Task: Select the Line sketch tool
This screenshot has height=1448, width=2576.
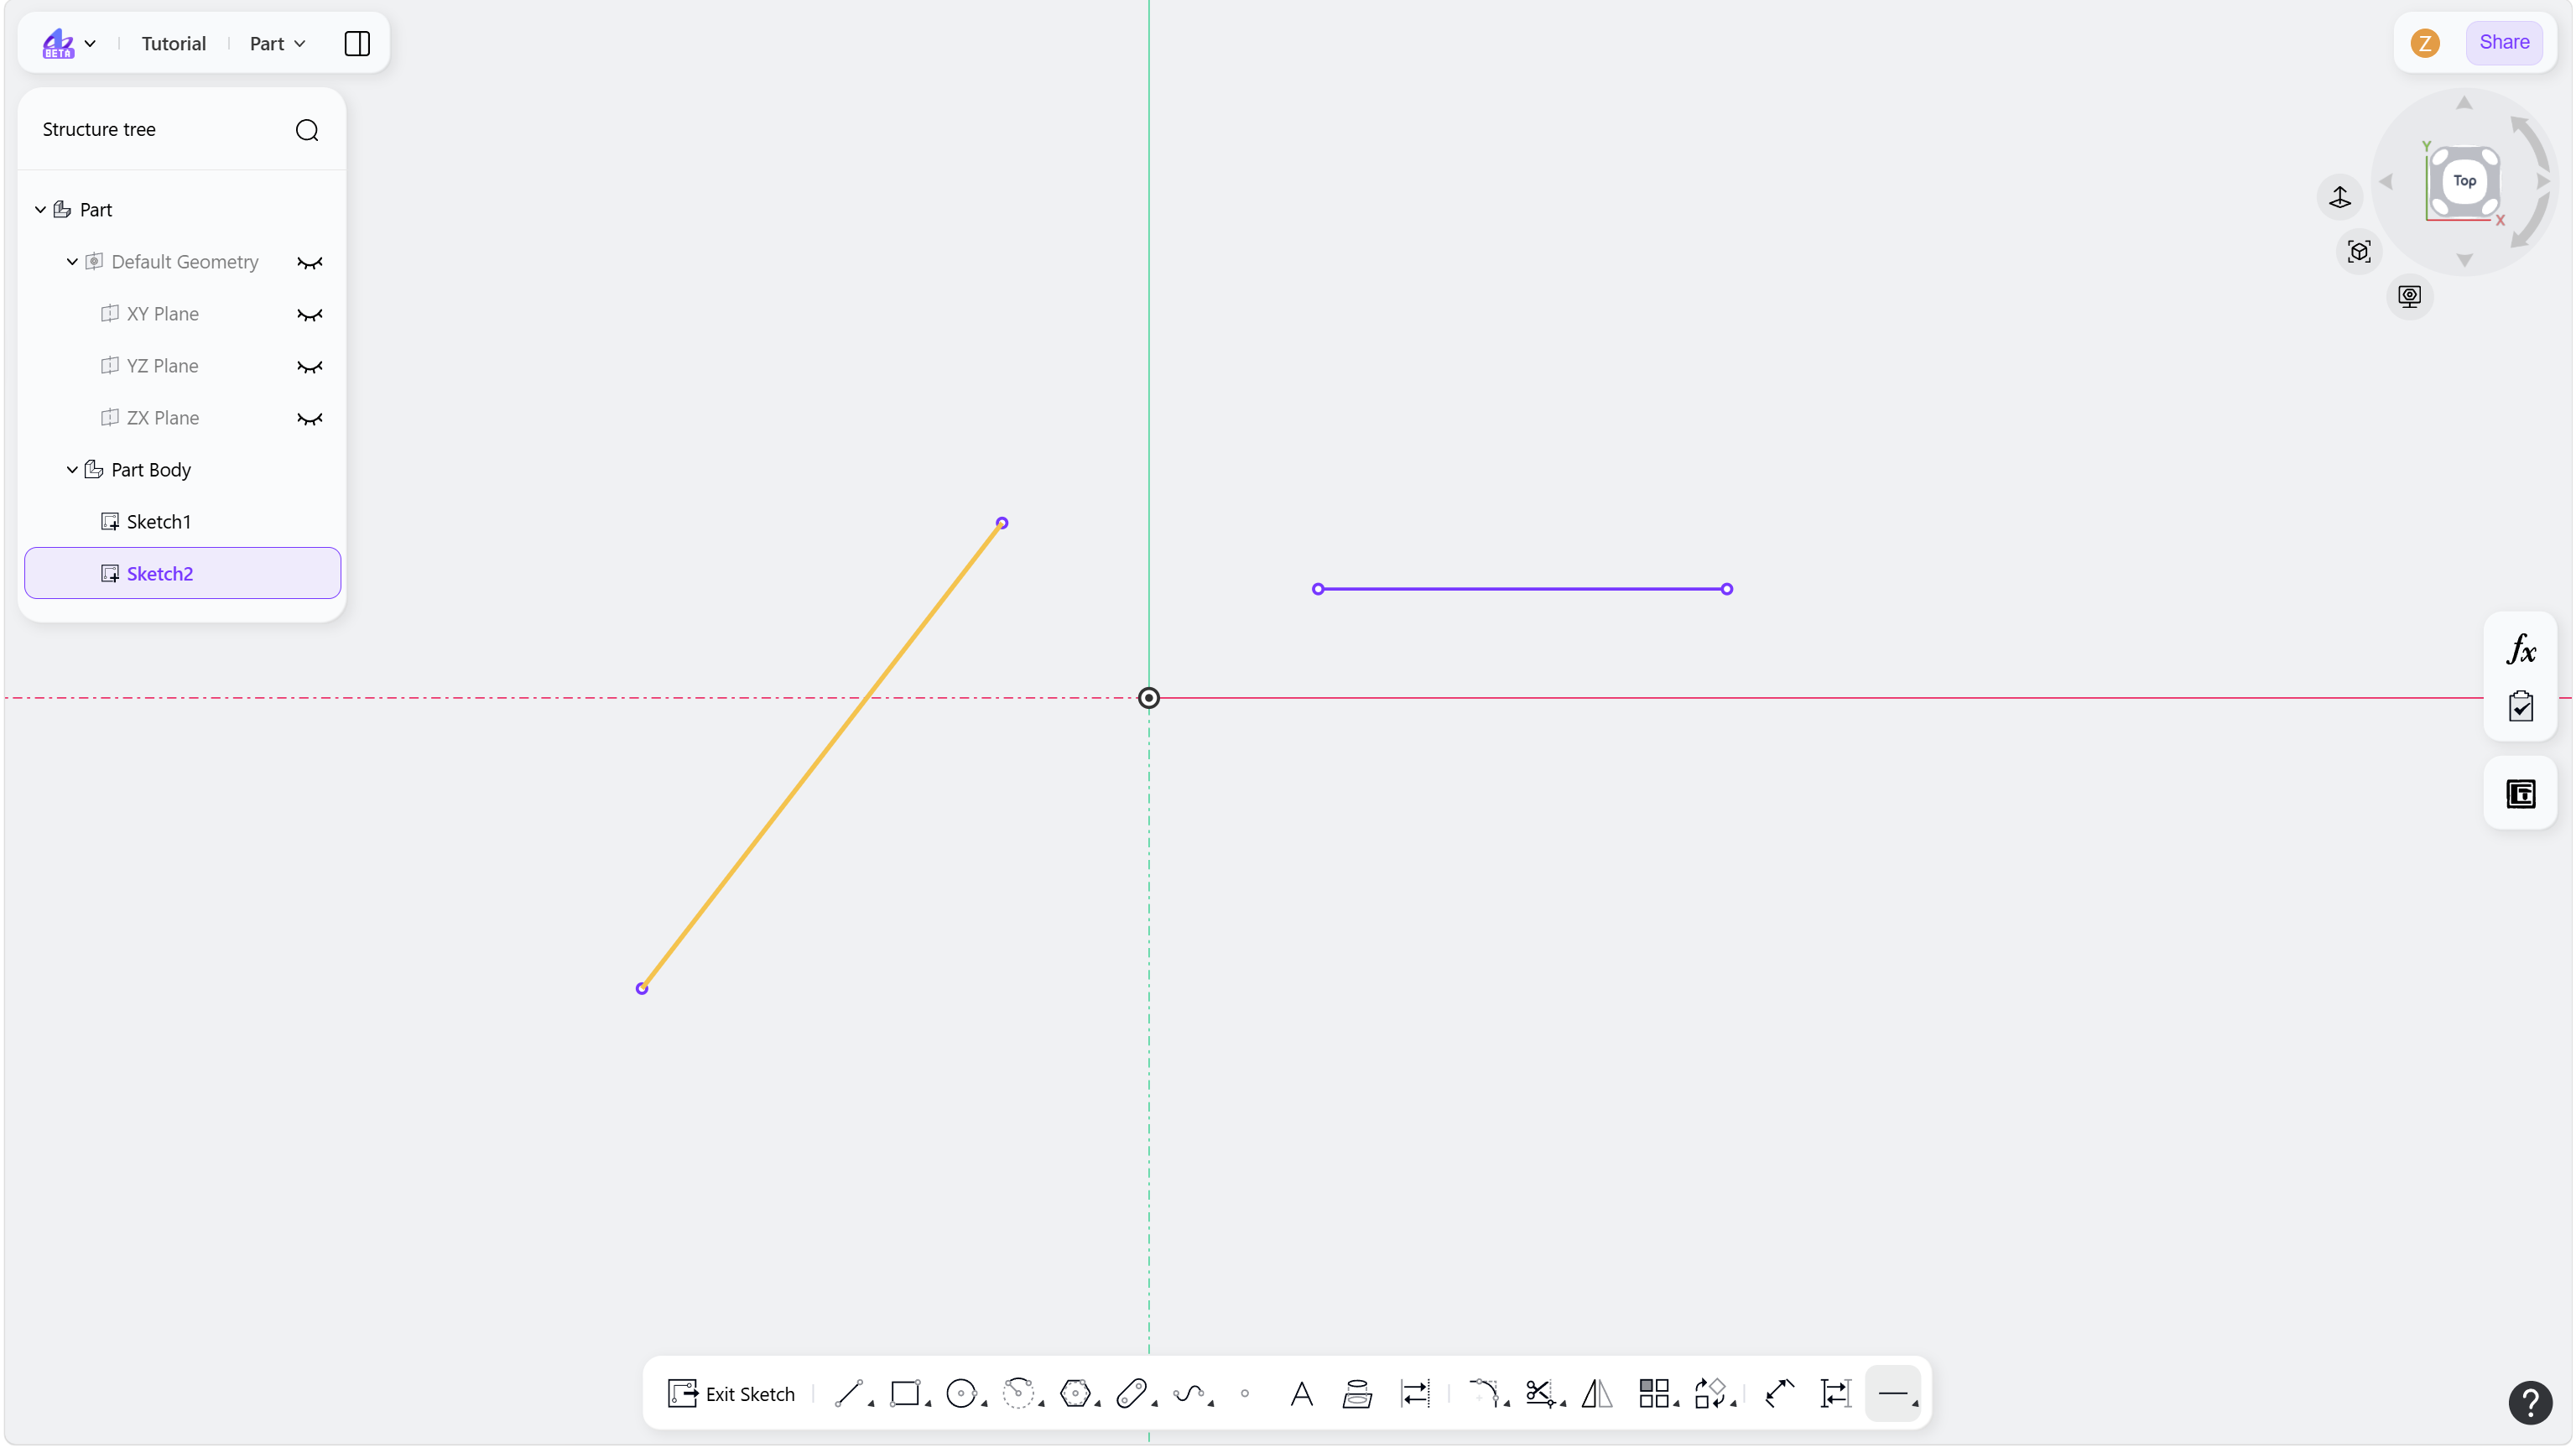Action: pos(848,1393)
